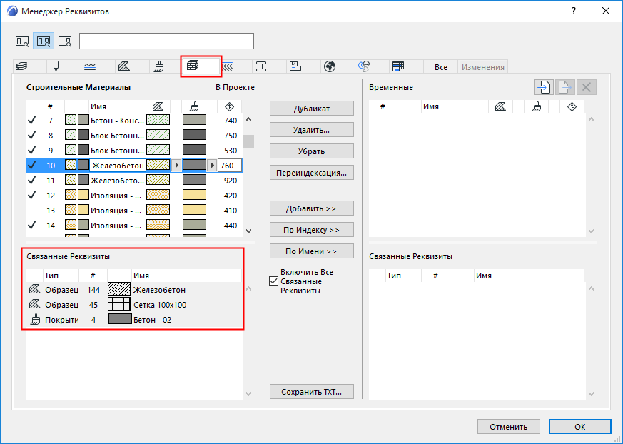Click fill swatch of row 7 Бетон
The image size is (623, 444).
coord(158,120)
